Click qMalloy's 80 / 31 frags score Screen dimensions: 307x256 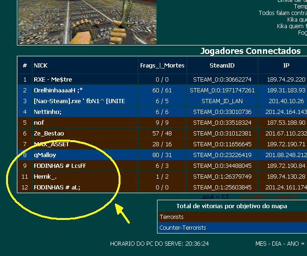(x=162, y=155)
